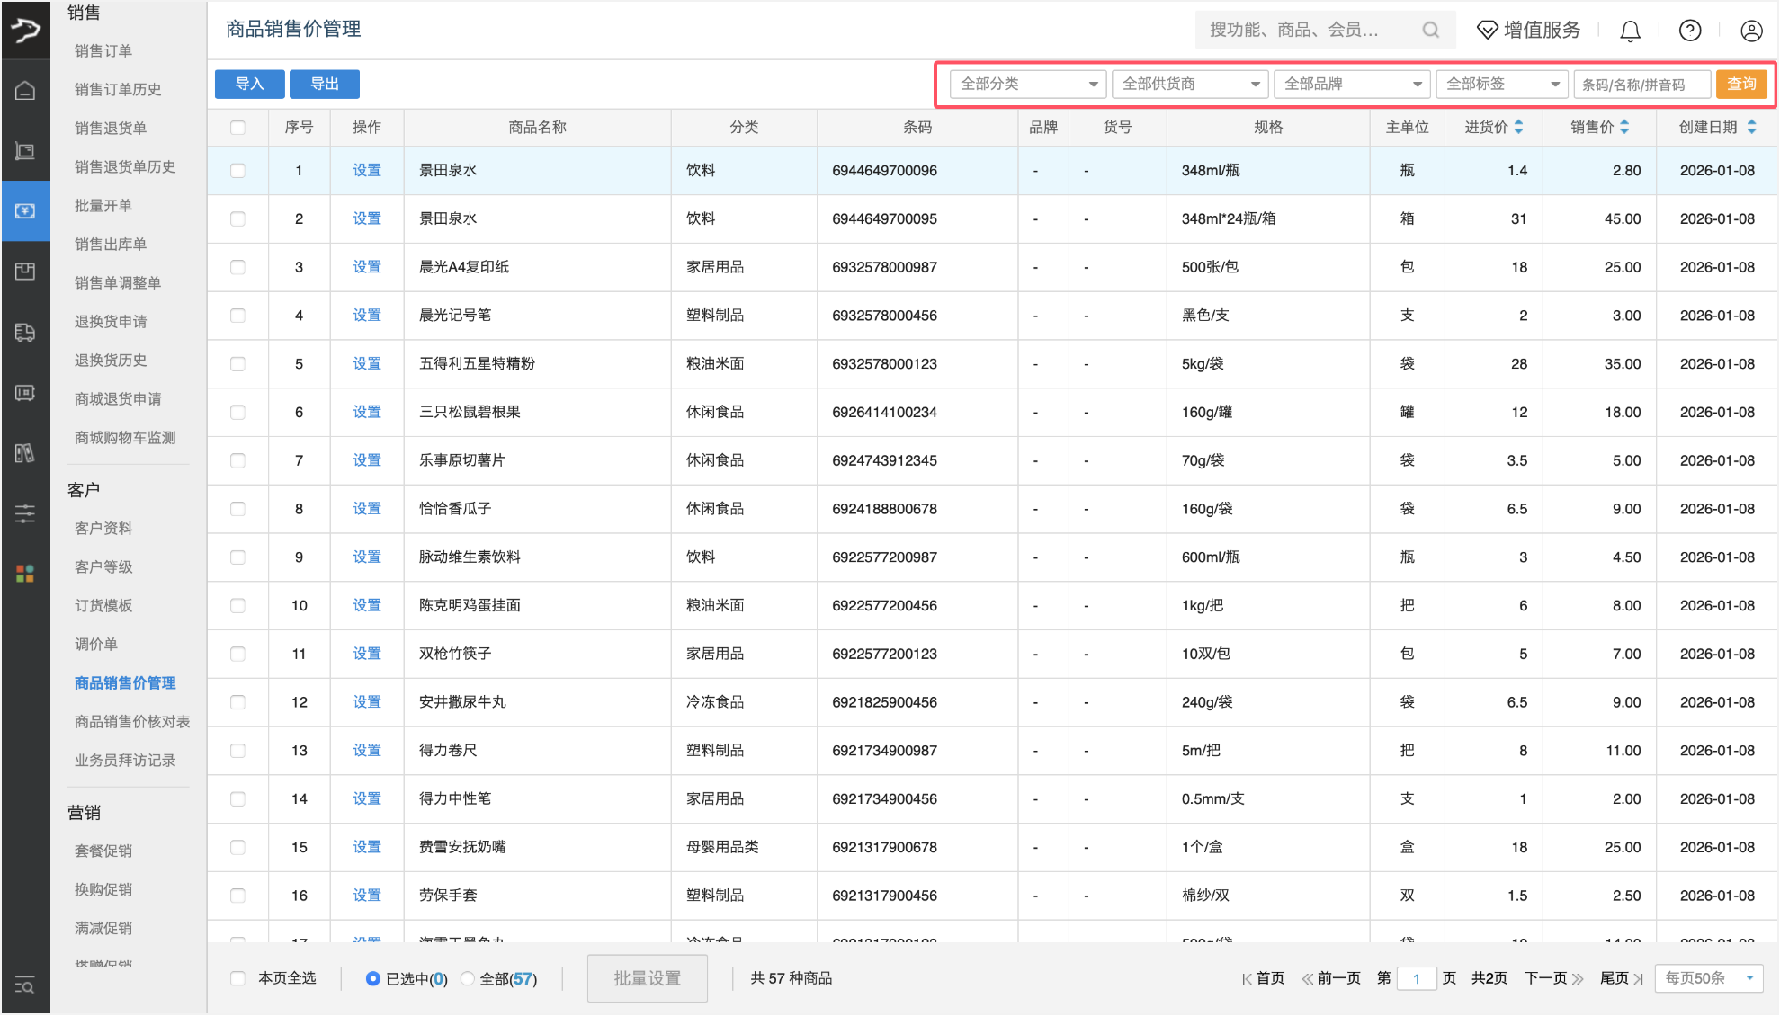Expand the 全部供货商 supplier dropdown

(1189, 84)
